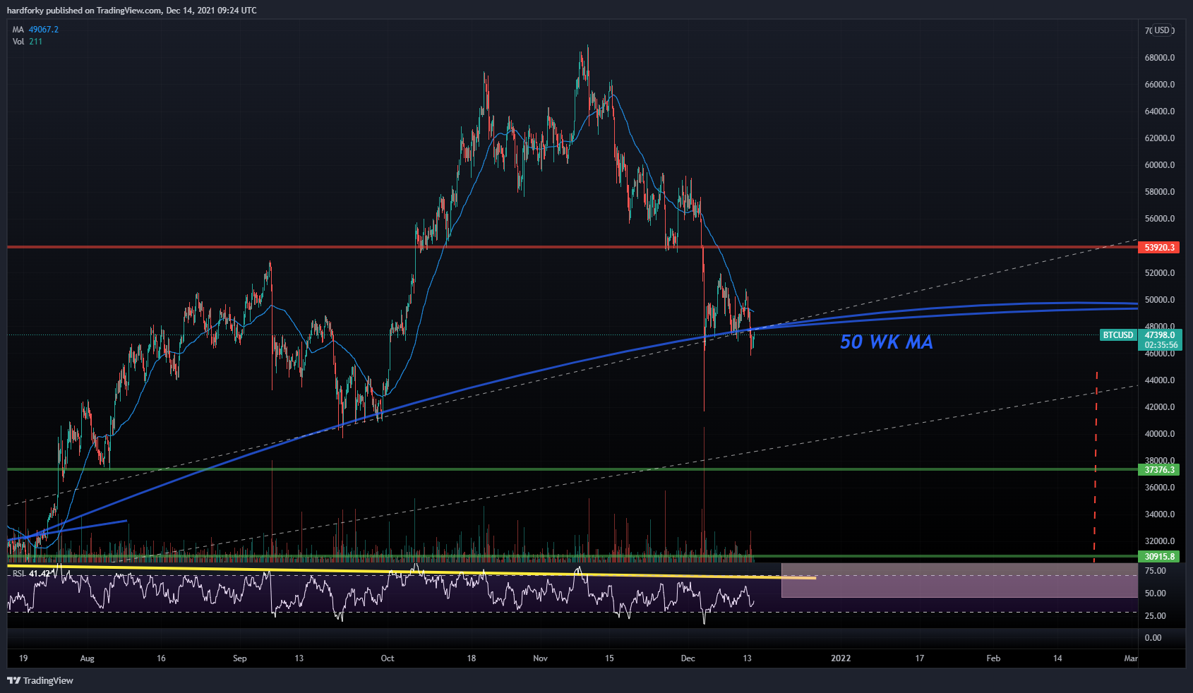1193x693 pixels.
Task: Click the 62000.0 price axis label
Action: click(1160, 138)
